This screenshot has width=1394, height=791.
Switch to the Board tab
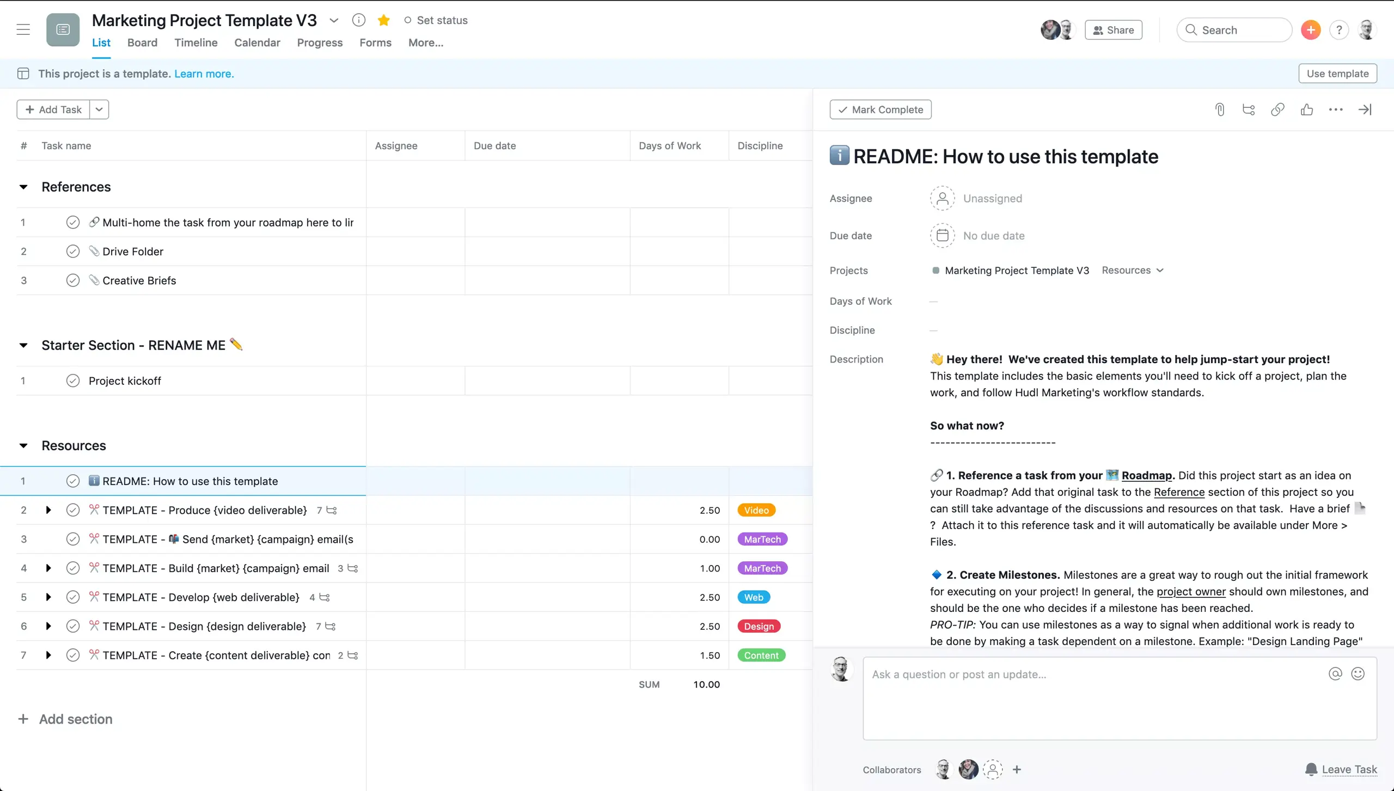(142, 42)
